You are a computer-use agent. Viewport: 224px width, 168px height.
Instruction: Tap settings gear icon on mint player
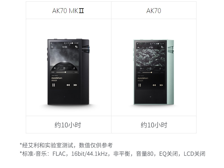tap(162, 47)
